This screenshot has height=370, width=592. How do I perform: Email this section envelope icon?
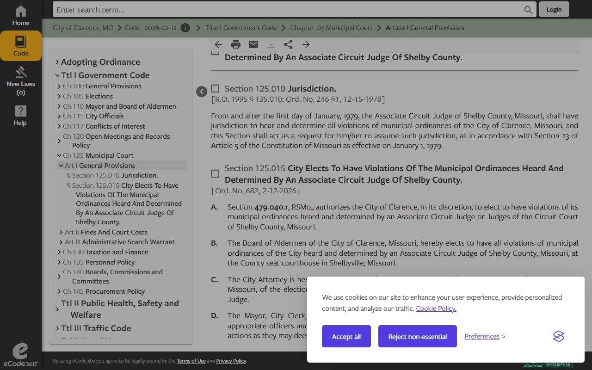pyautogui.click(x=253, y=44)
